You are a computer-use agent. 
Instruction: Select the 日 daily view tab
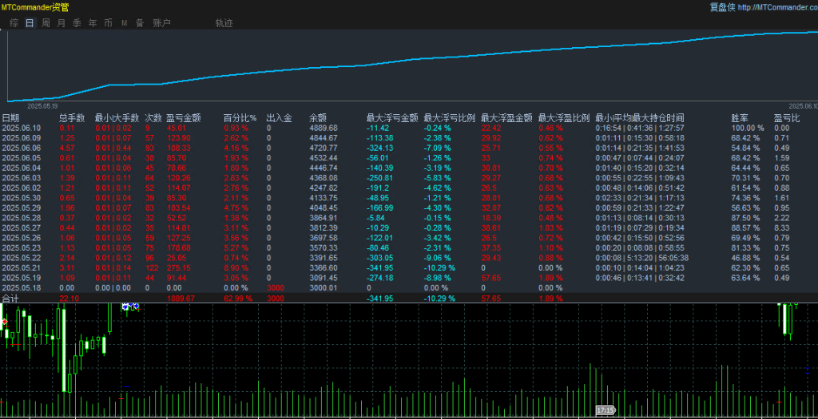click(30, 23)
